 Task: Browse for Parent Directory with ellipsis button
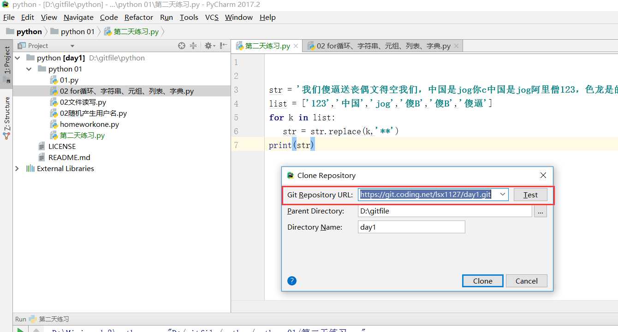click(541, 211)
